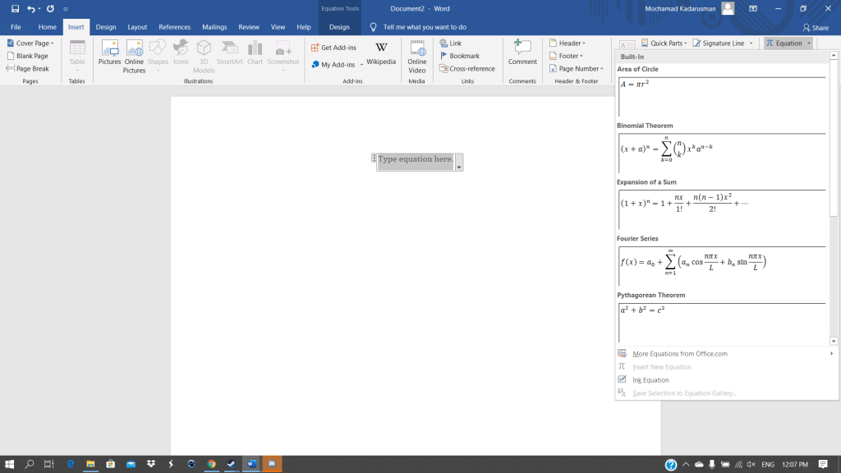Open the Mailings ribbon tab
This screenshot has width=841, height=473.
click(x=214, y=27)
